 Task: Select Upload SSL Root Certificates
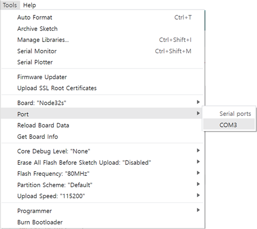(x=103, y=88)
